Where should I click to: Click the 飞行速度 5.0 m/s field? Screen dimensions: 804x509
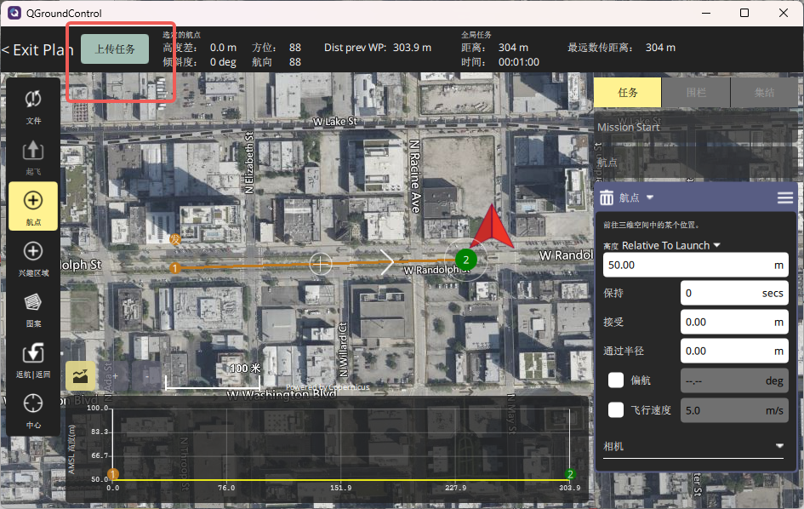(734, 410)
